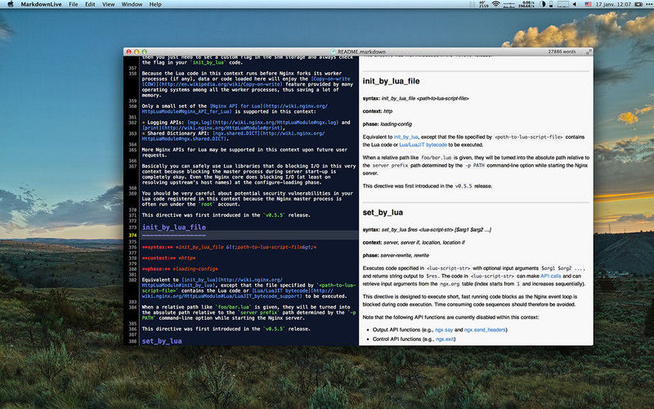654x409 pixels.
Task: Click the temperature and RPM menu bar indicator
Action: coord(484,4)
